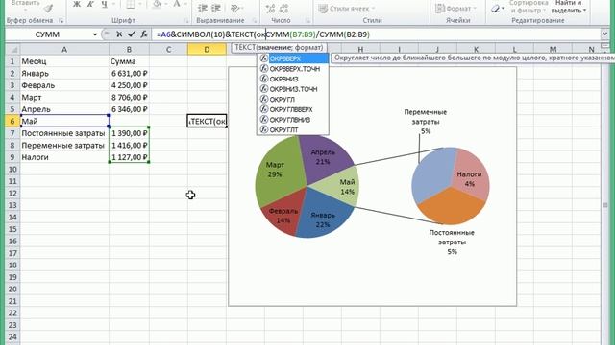The height and width of the screenshot is (345, 615).
Task: Cancel formula entry with the X icon
Action: (119, 34)
